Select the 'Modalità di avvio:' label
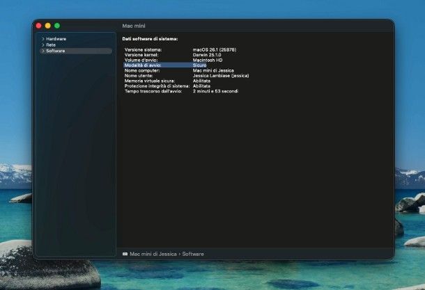Viewport: 425px width, 290px height. coord(143,65)
